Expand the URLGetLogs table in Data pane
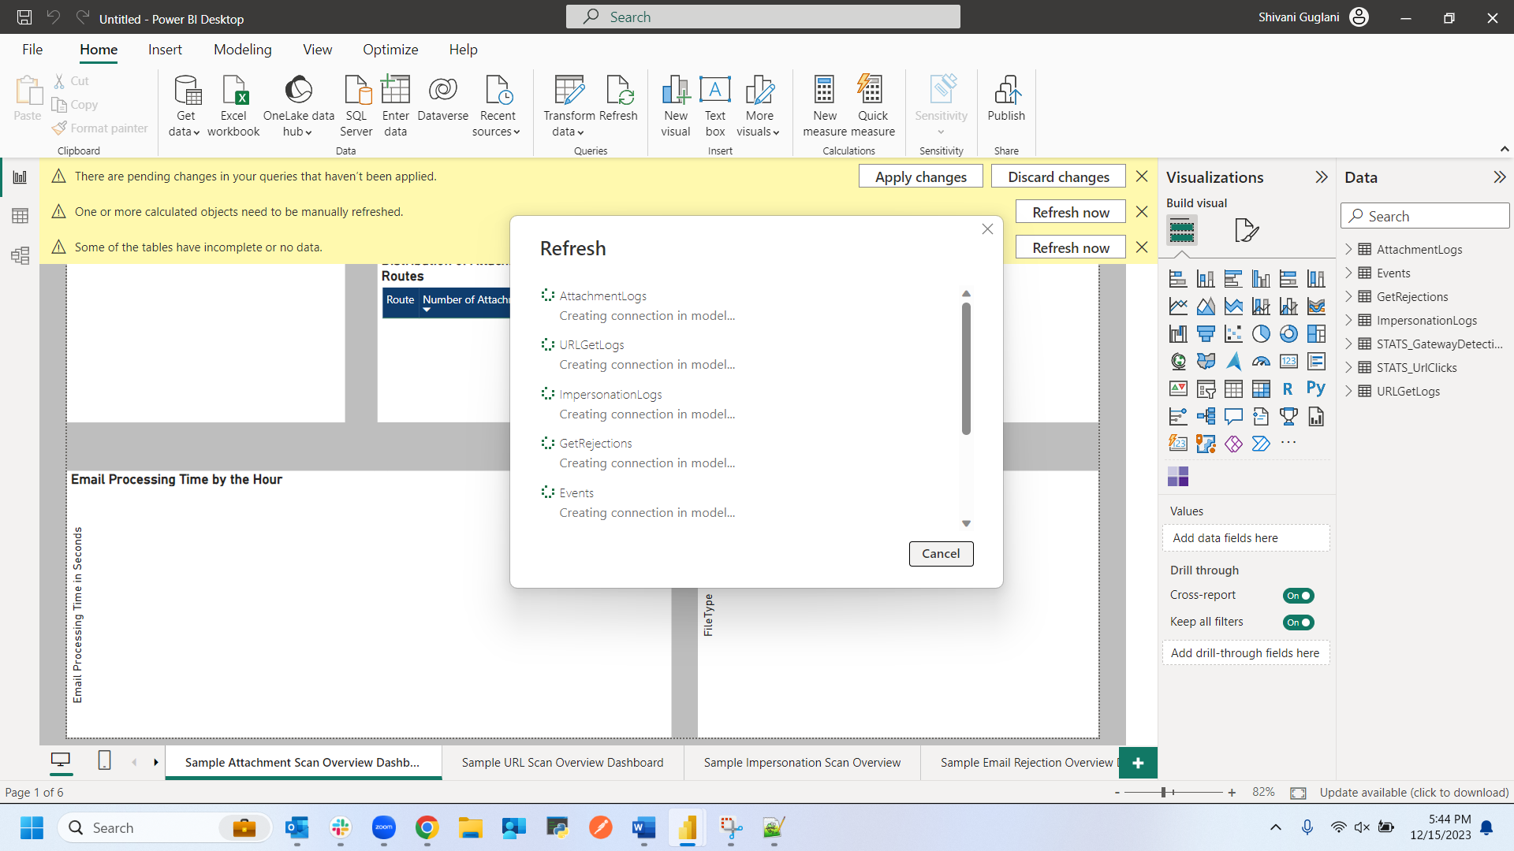The height and width of the screenshot is (851, 1514). coord(1348,391)
